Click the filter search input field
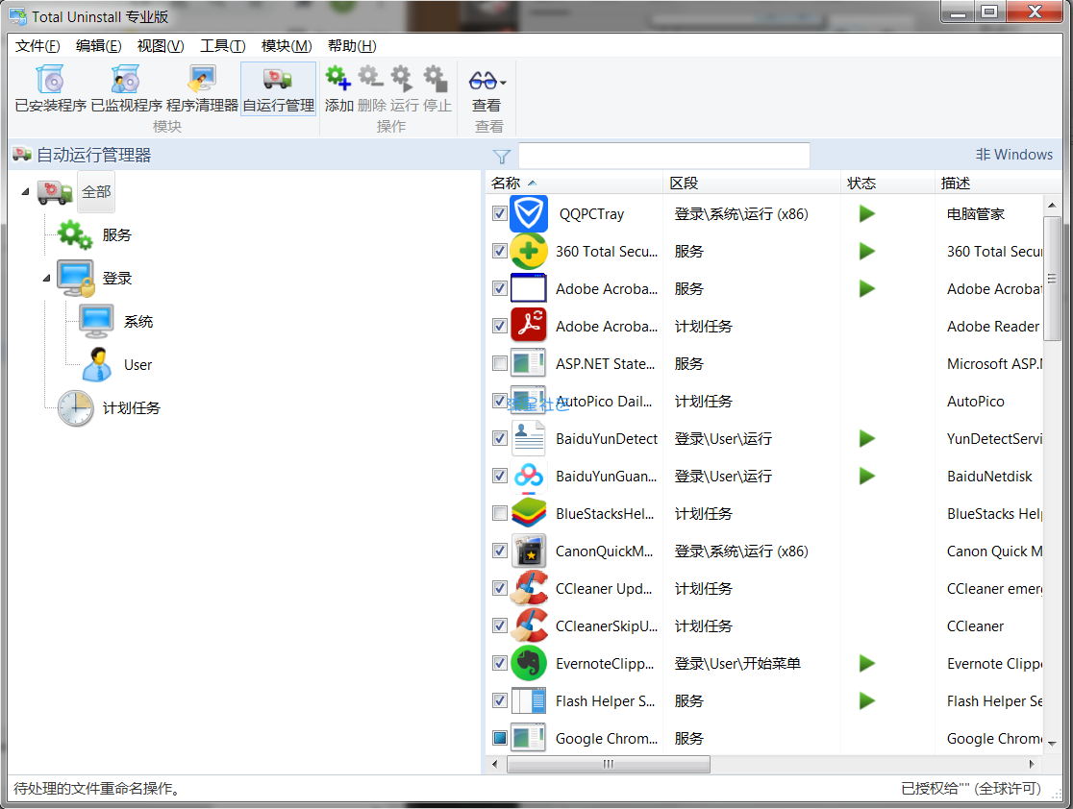1073x809 pixels. tap(663, 156)
